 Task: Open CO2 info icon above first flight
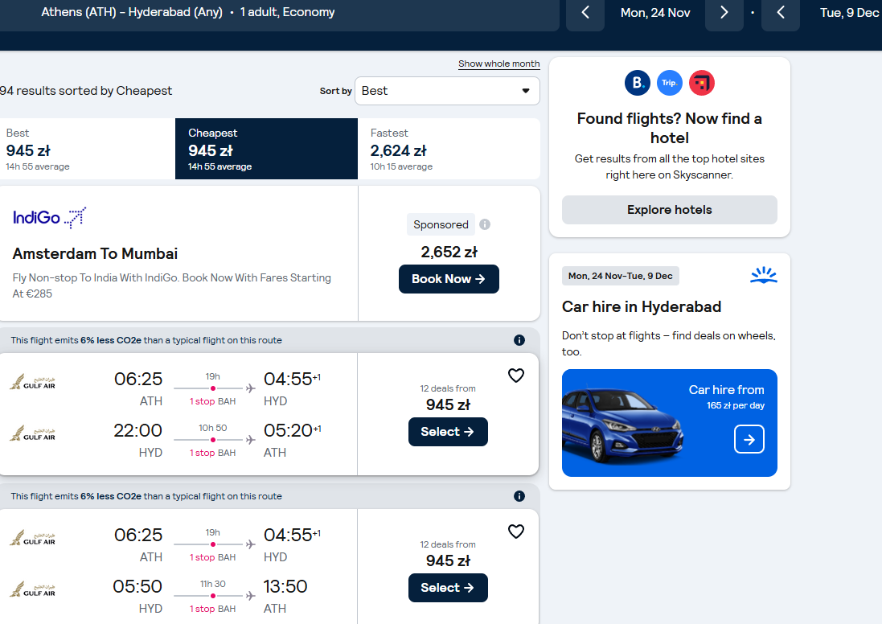519,340
